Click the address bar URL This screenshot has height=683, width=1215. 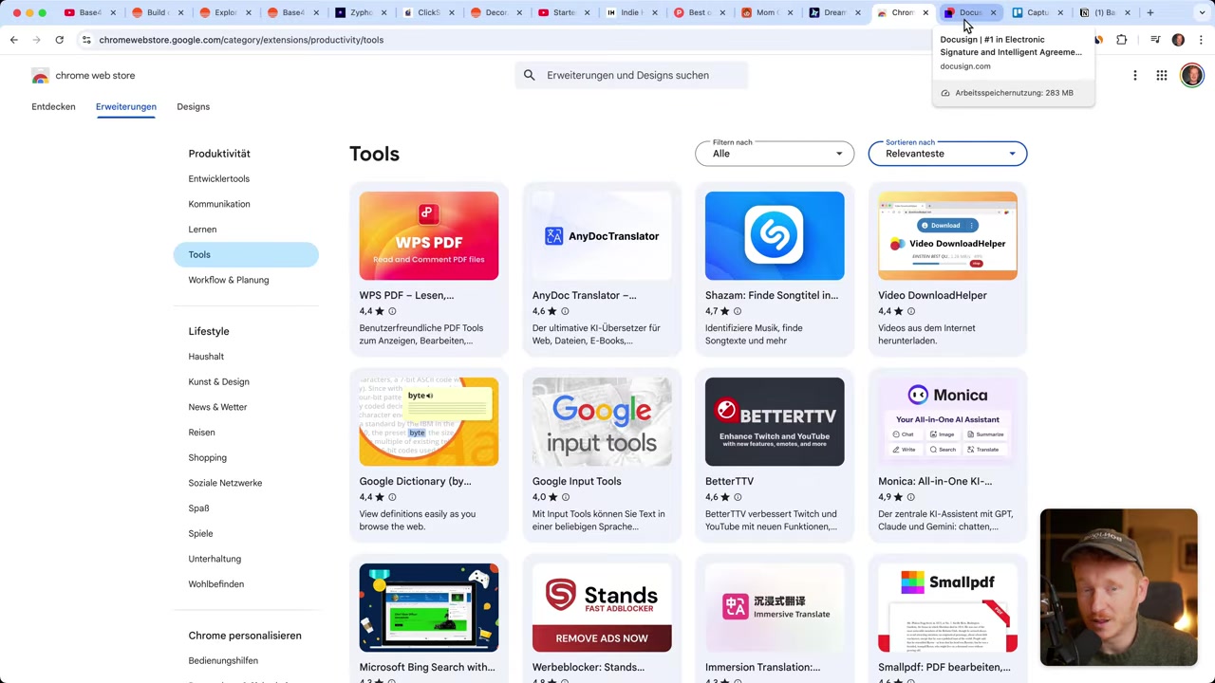(x=241, y=40)
